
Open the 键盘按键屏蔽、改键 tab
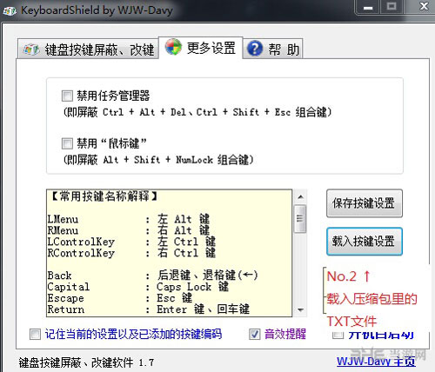88,50
